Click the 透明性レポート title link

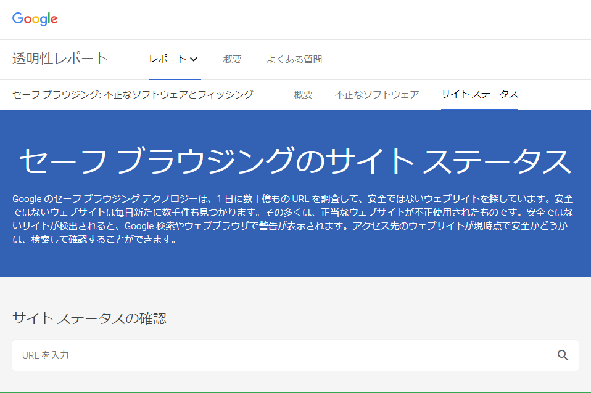click(60, 59)
